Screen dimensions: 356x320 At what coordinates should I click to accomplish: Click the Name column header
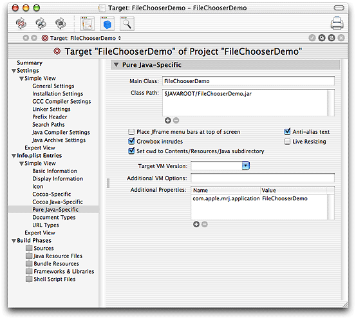tap(226, 190)
